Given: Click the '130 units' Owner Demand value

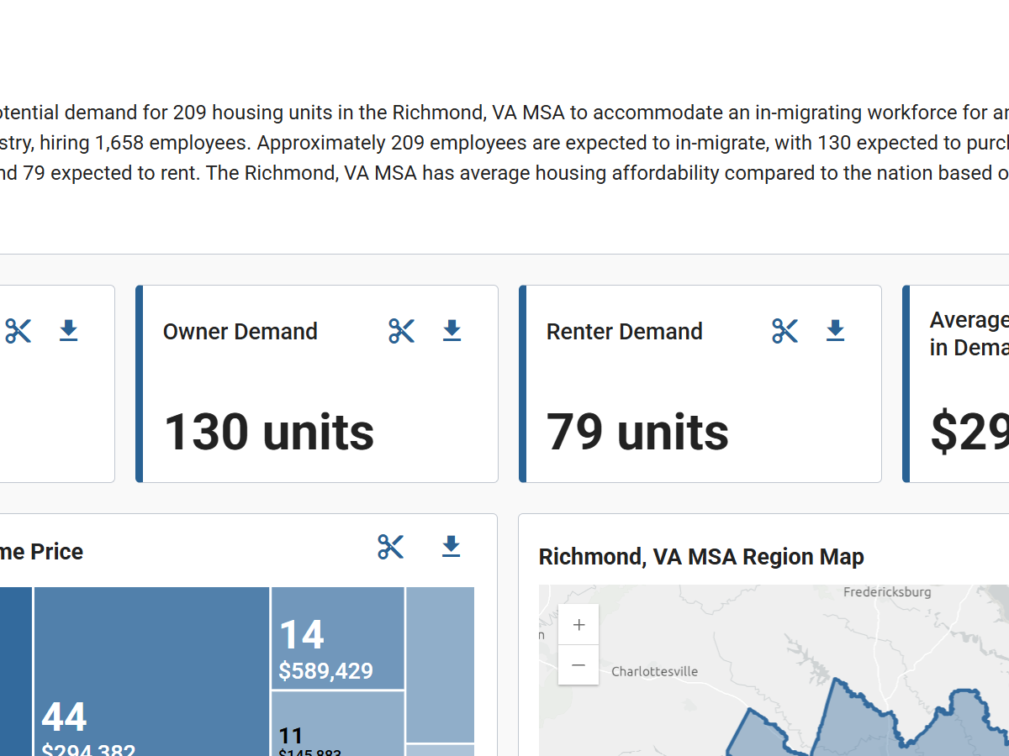Looking at the screenshot, I should click(x=269, y=432).
